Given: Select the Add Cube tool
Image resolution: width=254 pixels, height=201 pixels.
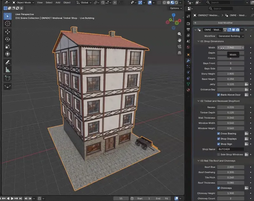Looking at the screenshot, I should pyautogui.click(x=7, y=78).
